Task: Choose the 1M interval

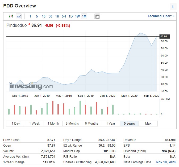Action: 84,16
